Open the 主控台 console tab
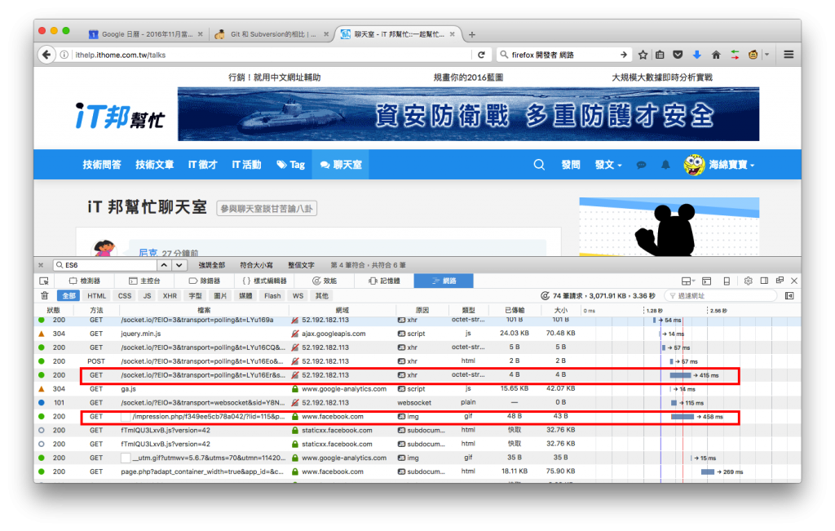Screen dimensions: 835x531 pyautogui.click(x=144, y=281)
